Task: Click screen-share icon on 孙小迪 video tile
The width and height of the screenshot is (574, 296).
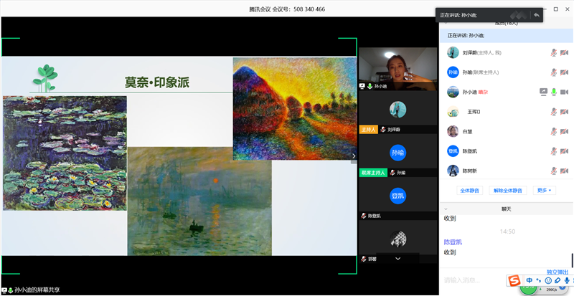Action: pos(362,86)
